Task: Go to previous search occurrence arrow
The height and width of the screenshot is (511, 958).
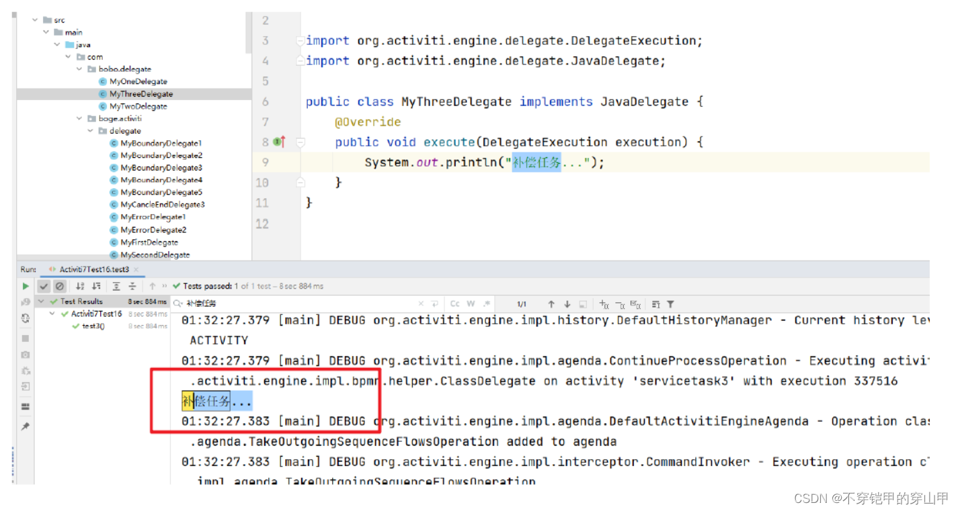Action: tap(551, 304)
